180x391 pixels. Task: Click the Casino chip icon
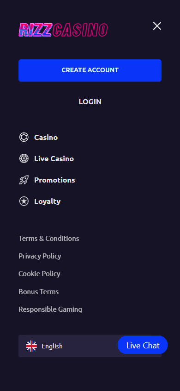[24, 138]
